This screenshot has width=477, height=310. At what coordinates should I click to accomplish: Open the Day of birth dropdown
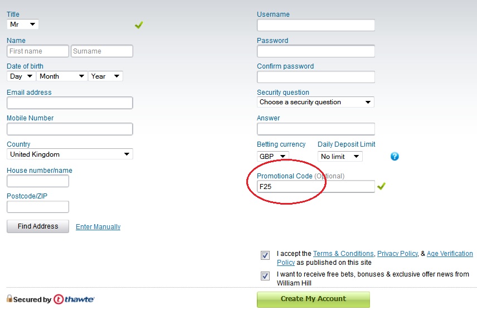click(x=21, y=76)
